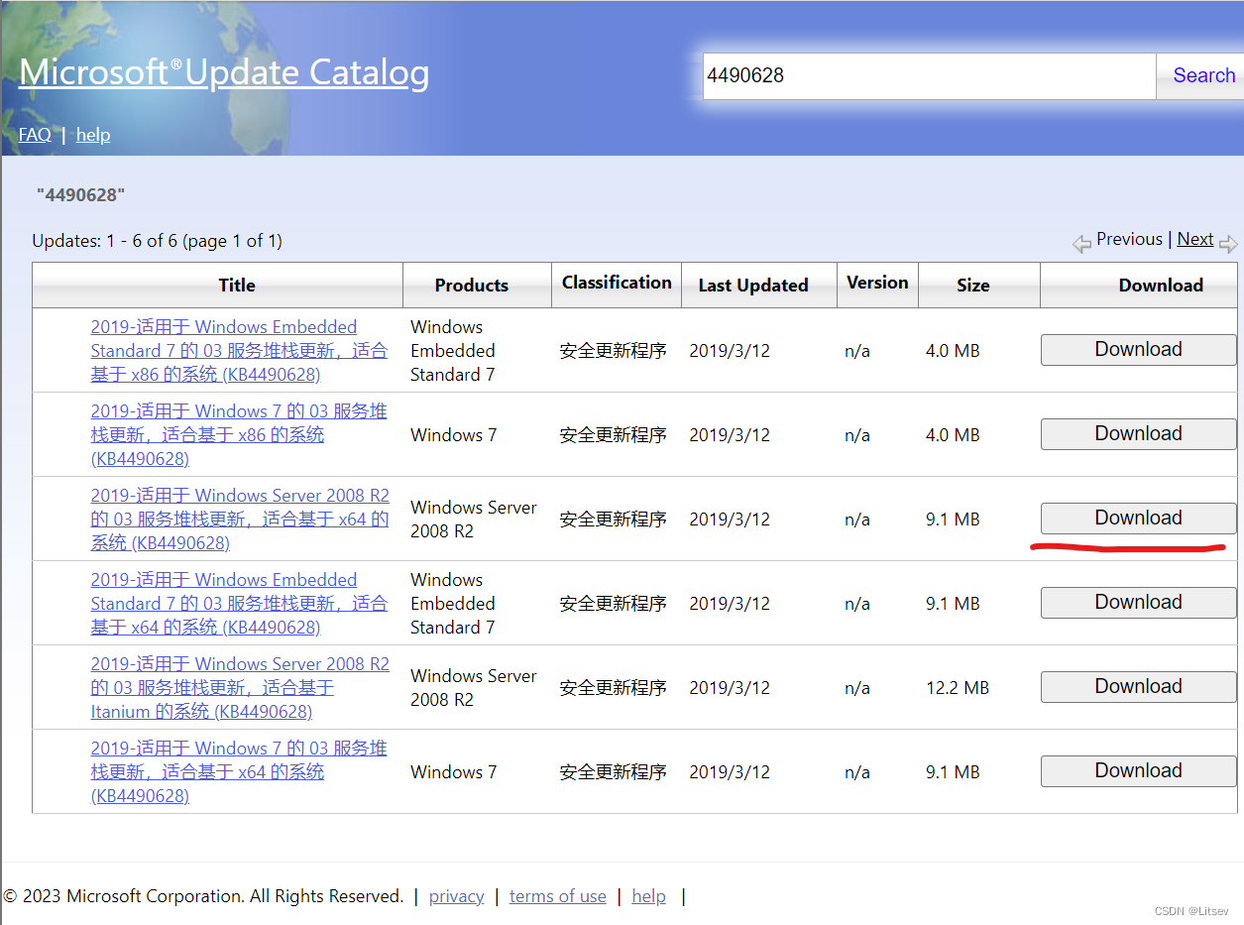
Task: Download the Windows Embedded Standard 7 x64 update
Action: pos(1138,602)
